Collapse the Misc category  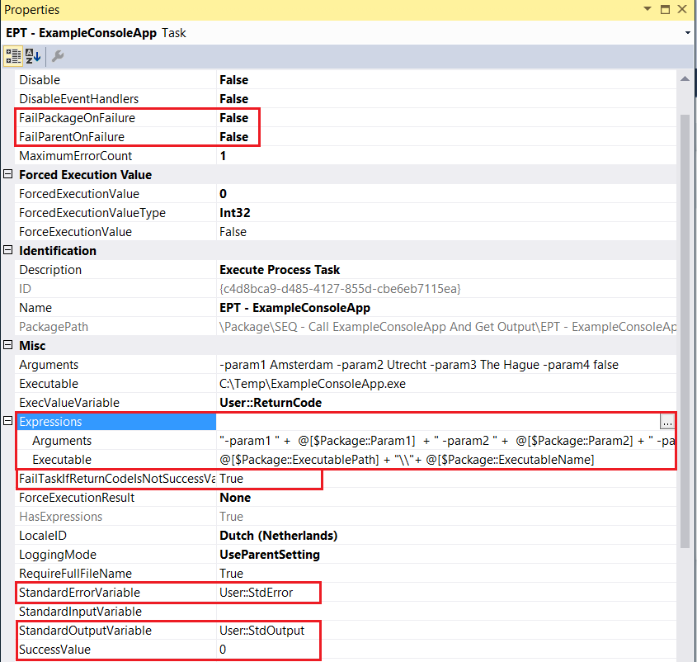(7, 345)
